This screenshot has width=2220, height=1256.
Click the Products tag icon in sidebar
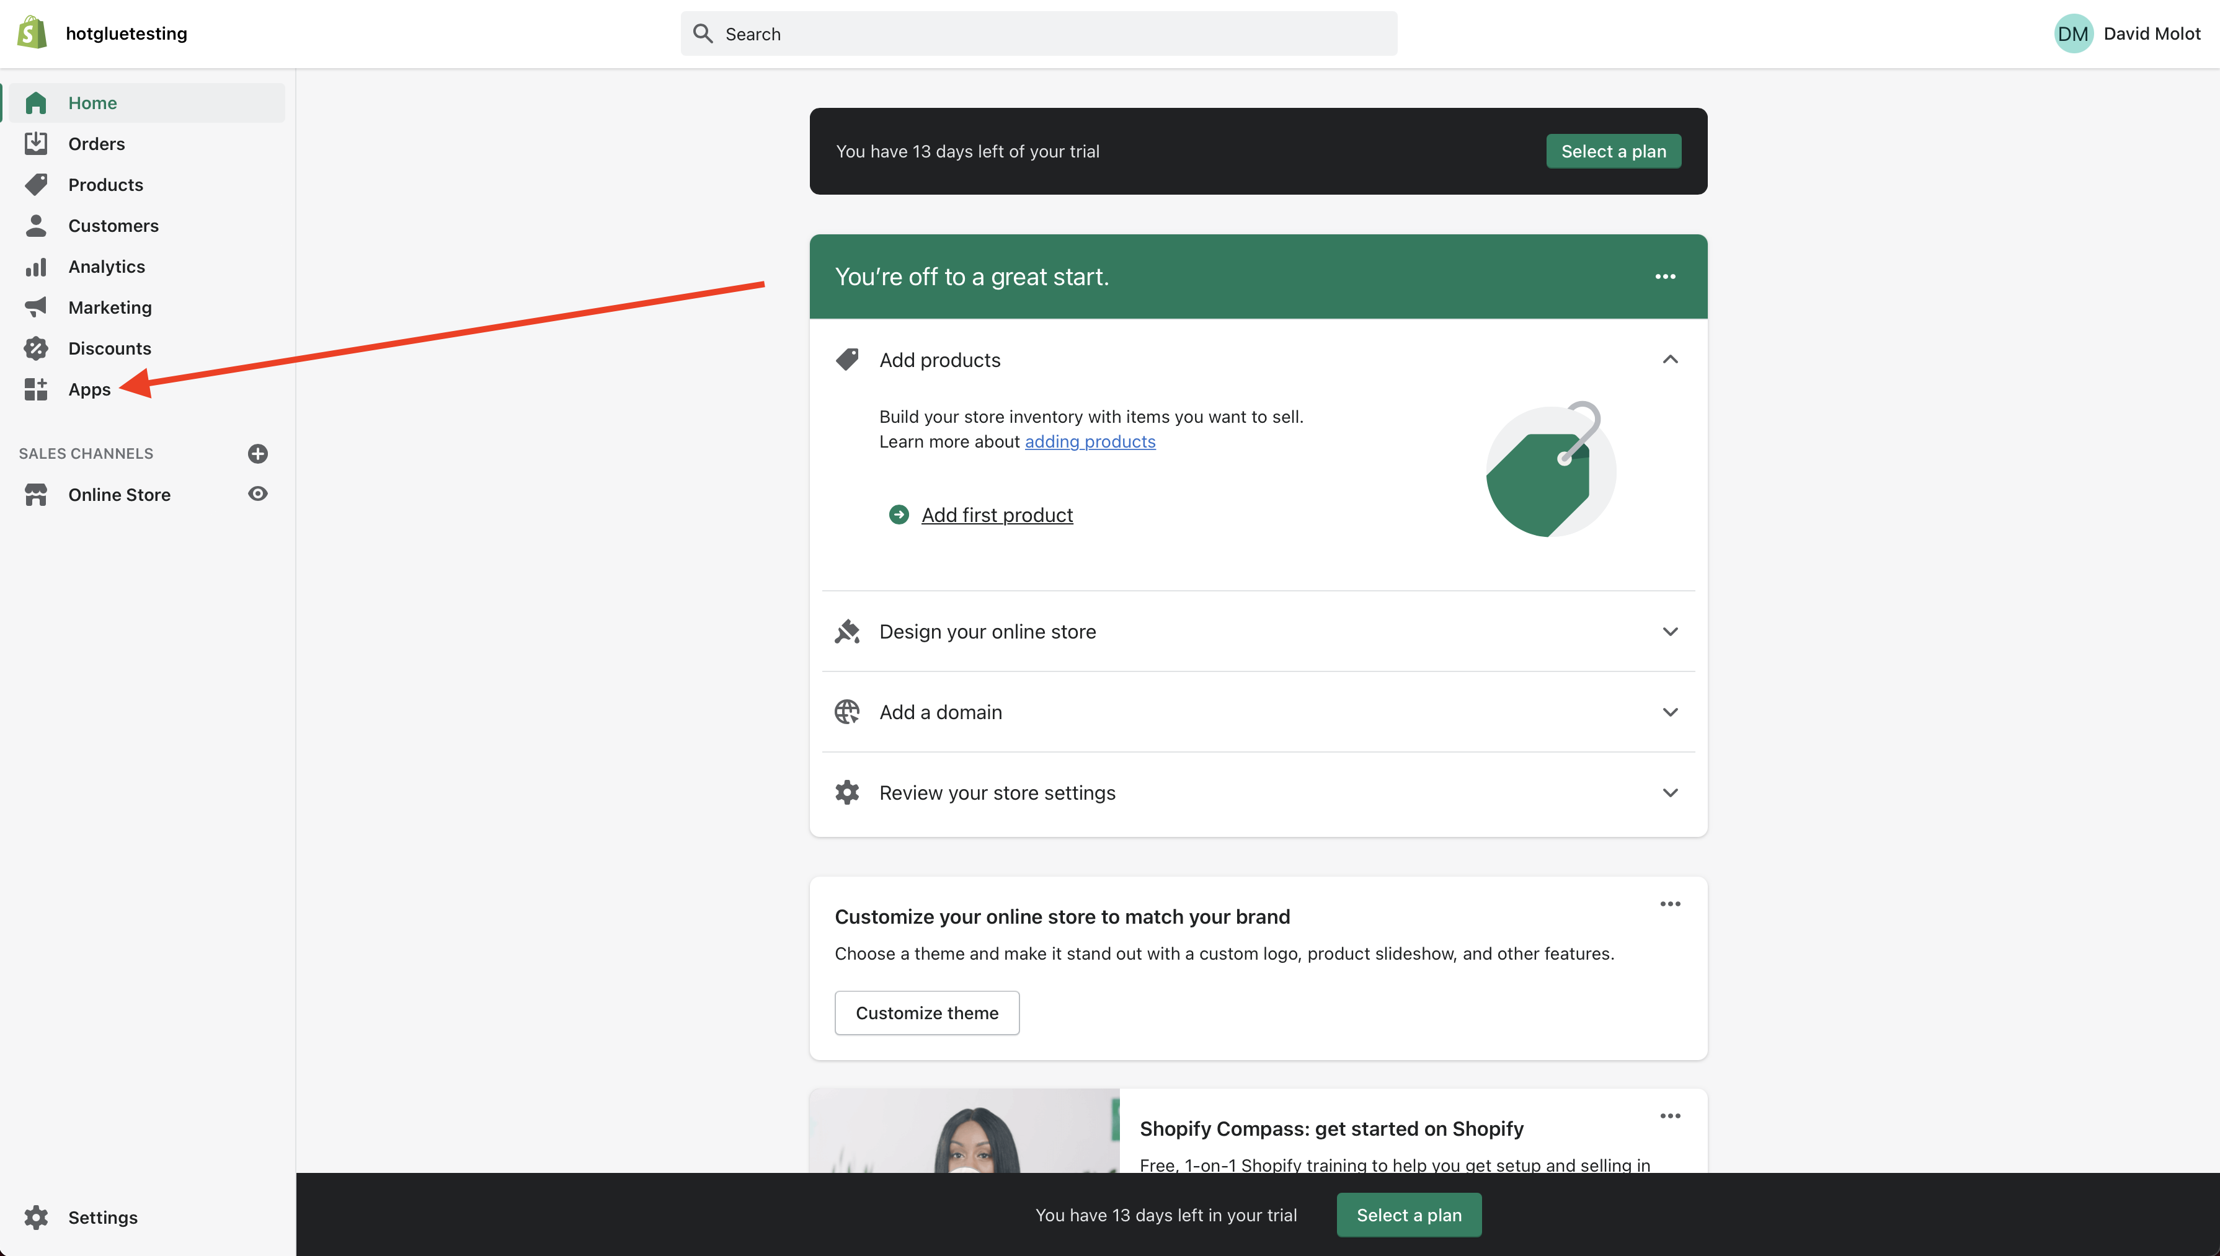coord(35,185)
